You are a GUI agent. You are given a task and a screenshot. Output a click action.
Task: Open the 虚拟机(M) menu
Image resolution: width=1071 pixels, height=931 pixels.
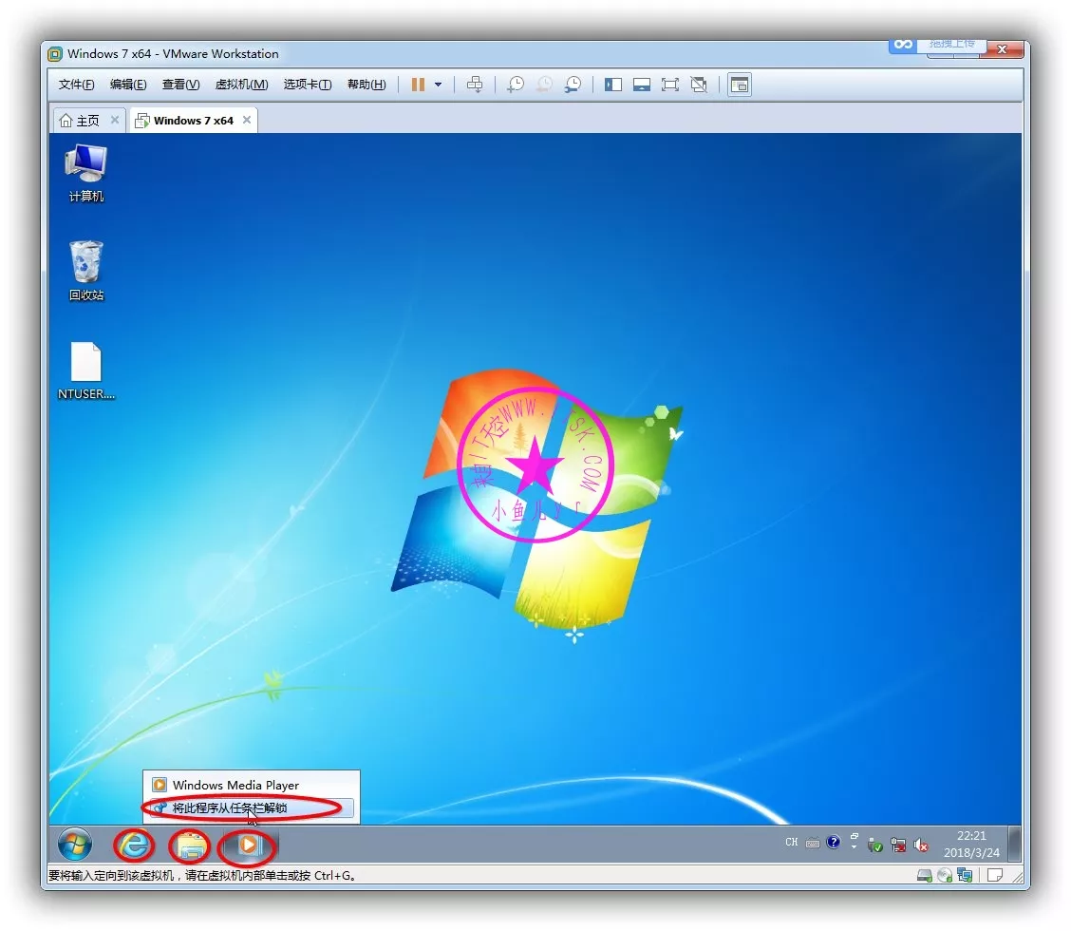pyautogui.click(x=241, y=85)
